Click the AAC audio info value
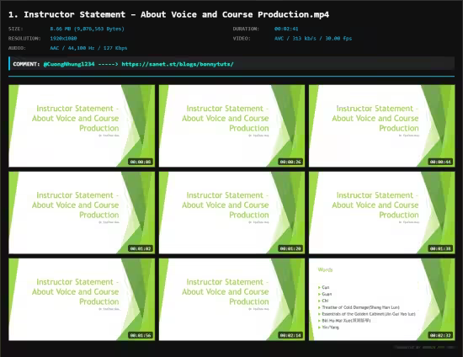 (x=88, y=48)
